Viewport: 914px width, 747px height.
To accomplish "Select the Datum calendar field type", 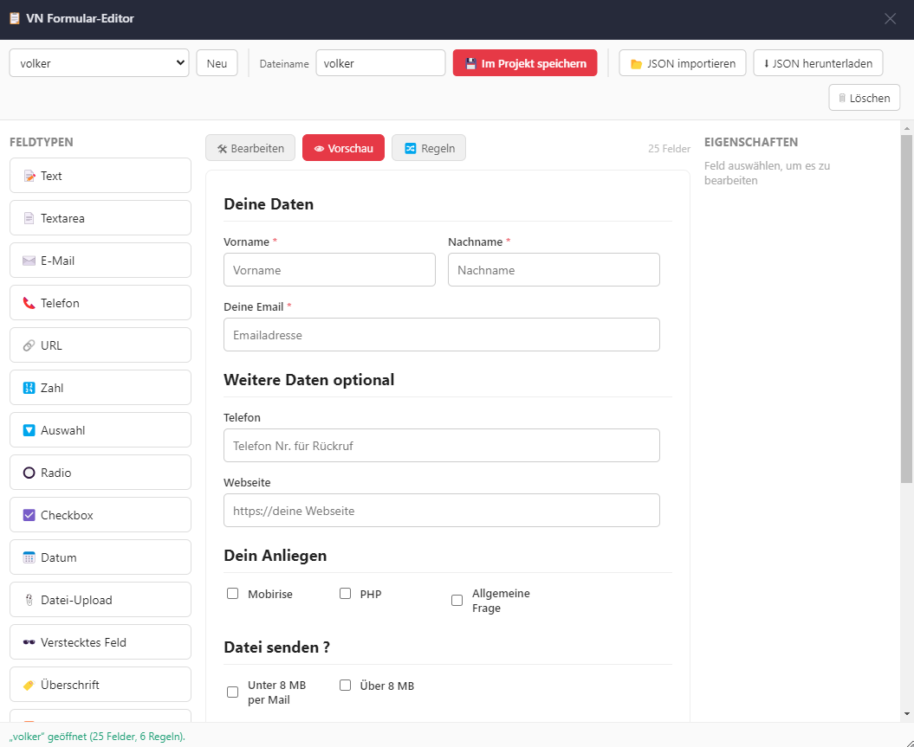I will click(x=100, y=557).
